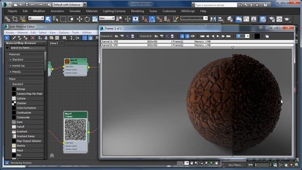
Task: Activate the Select and Rotate tool
Action: click(87, 19)
